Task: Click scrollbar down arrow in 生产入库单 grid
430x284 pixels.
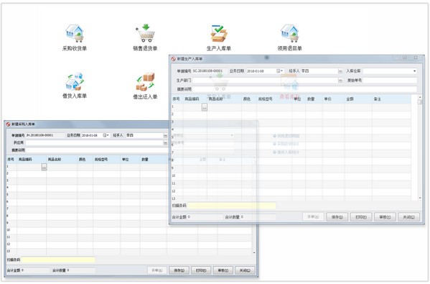Action: coord(420,198)
